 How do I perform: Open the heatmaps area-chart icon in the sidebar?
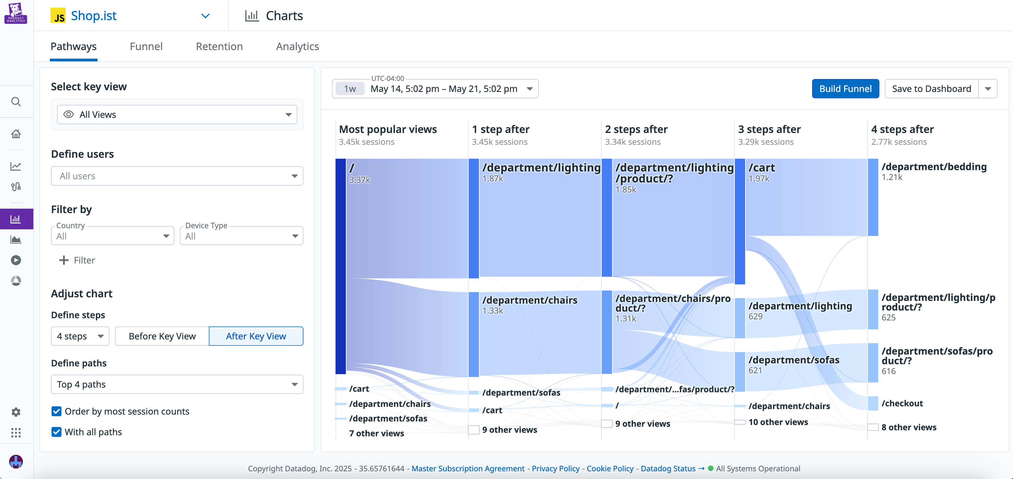click(16, 239)
